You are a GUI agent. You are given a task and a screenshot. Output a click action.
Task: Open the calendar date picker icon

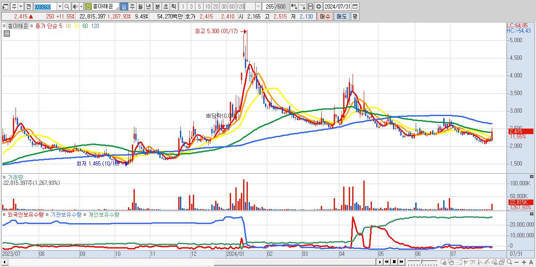click(x=355, y=6)
